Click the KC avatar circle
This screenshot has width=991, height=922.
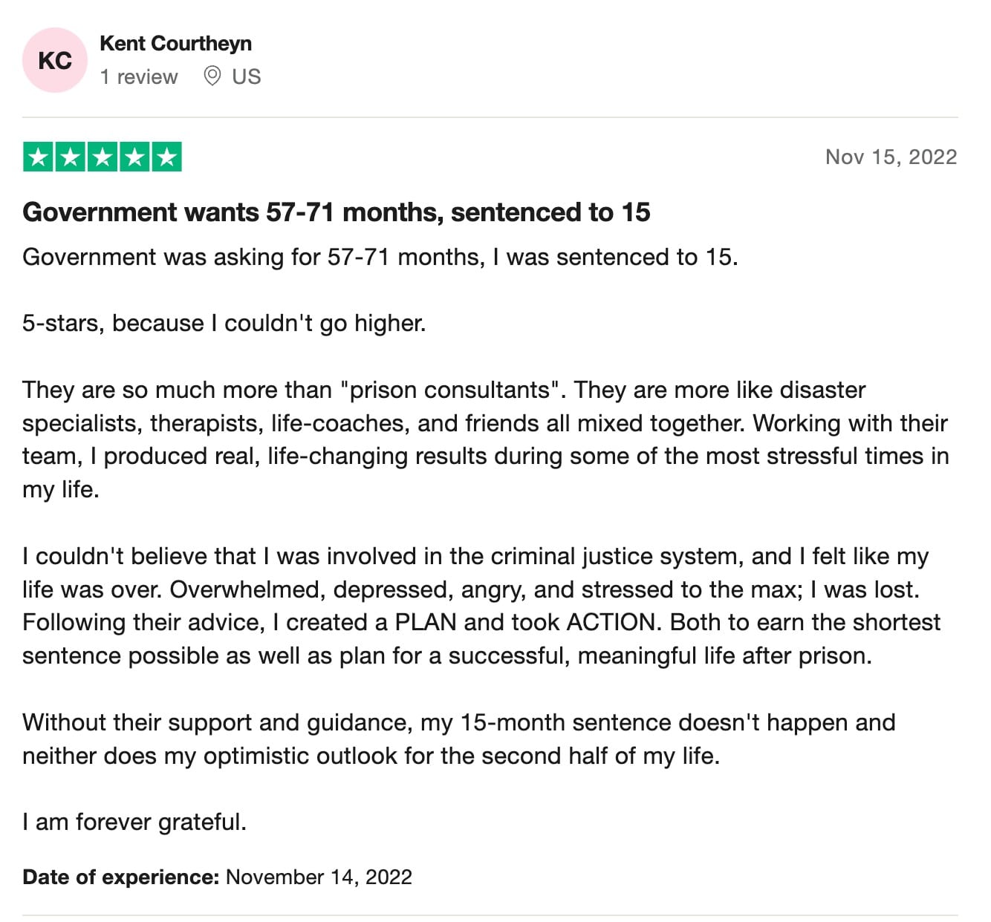click(55, 60)
